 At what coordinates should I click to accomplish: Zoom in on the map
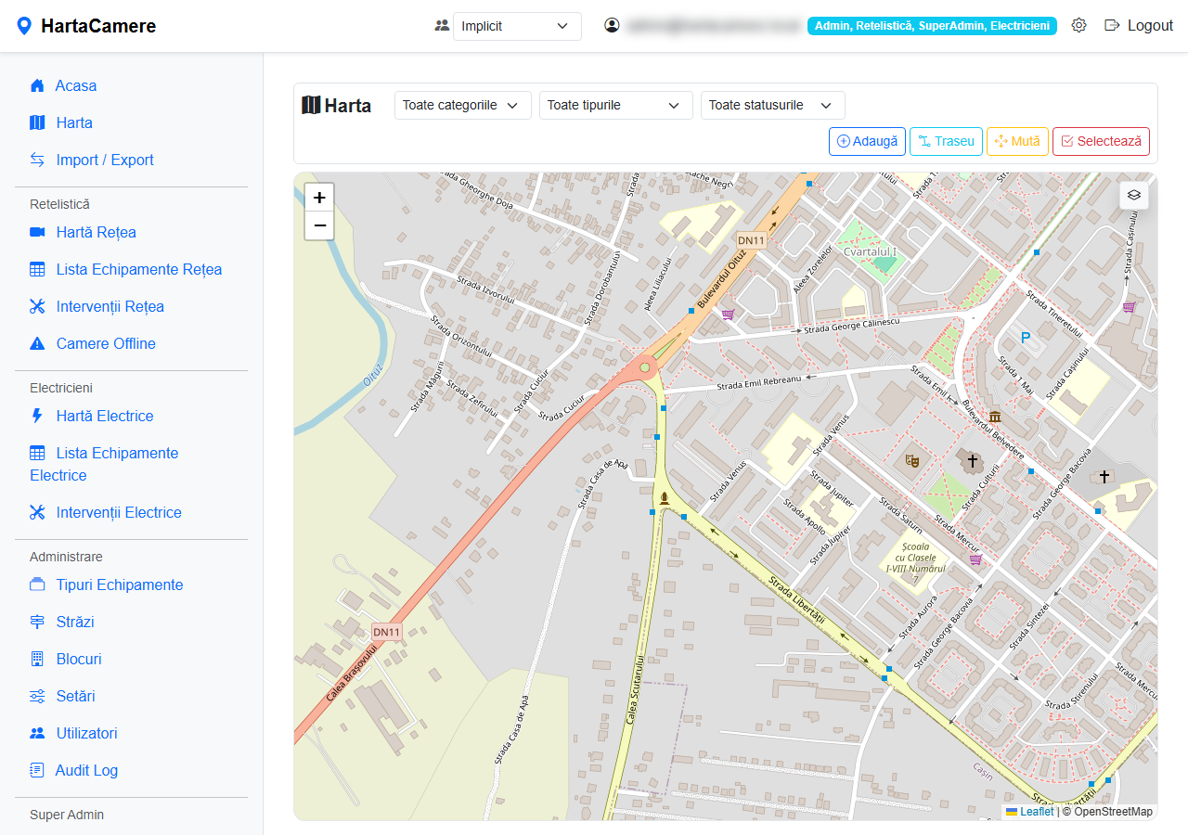coord(319,198)
